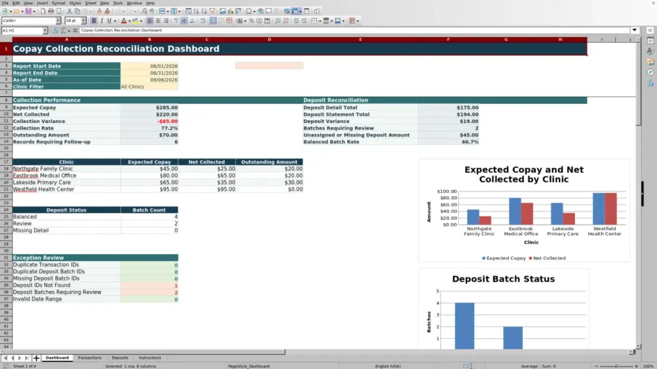Click the Find and Replace icon
This screenshot has width=657, height=369.
(144, 11)
